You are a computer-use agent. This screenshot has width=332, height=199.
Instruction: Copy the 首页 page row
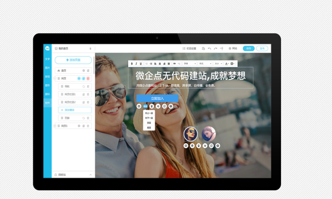tap(88, 71)
